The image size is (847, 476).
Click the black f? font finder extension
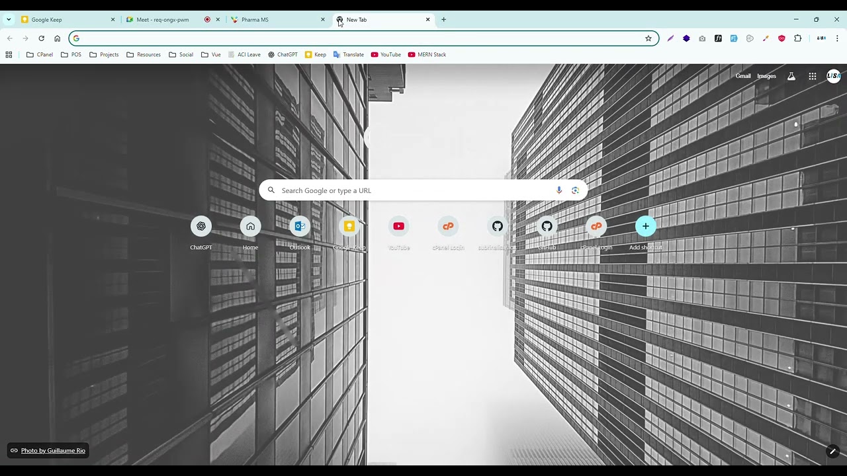click(x=718, y=38)
